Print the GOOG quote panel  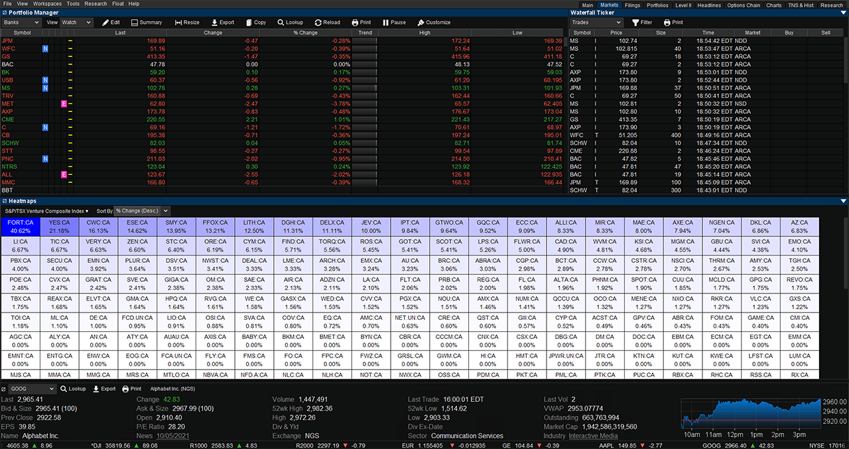click(131, 389)
